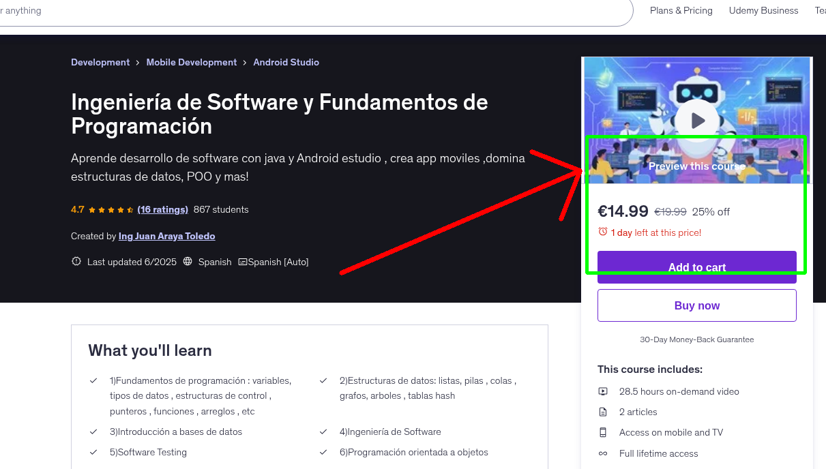Click the mobile and TV access icon
The height and width of the screenshot is (469, 826).
click(603, 432)
